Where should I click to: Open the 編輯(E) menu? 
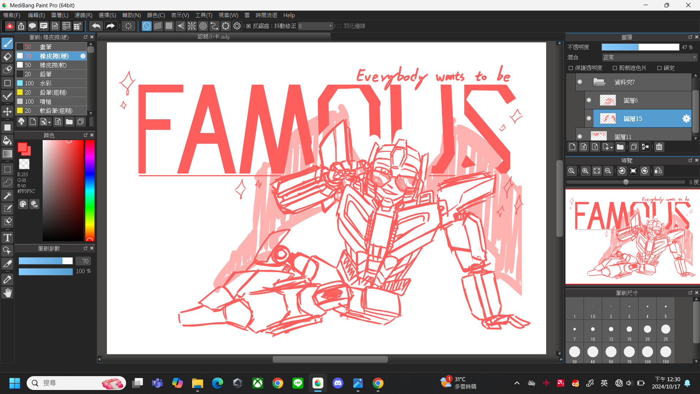(x=36, y=15)
